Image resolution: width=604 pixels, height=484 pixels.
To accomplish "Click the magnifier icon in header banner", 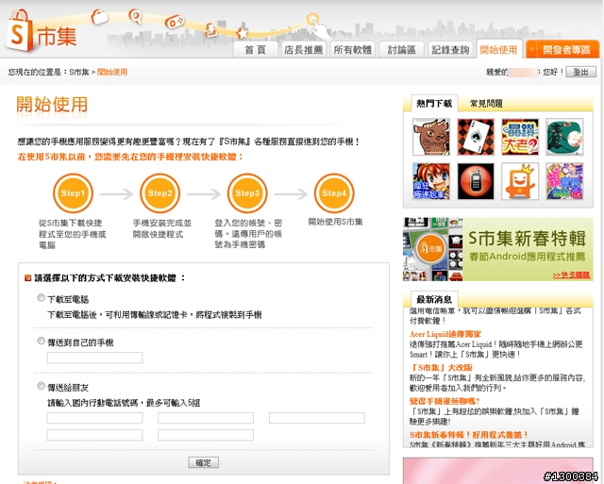I will click(x=135, y=17).
